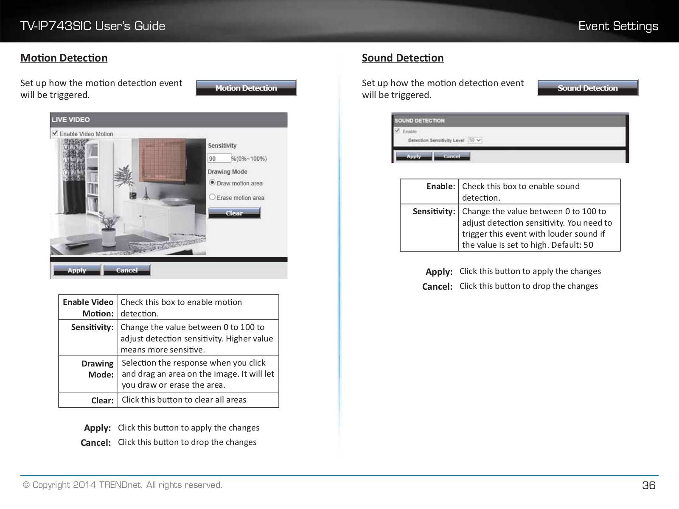Click the 'Enable Video Motion:' table cell

88,308
